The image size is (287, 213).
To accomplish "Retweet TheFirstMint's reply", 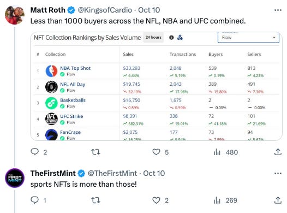I will [x=95, y=200].
